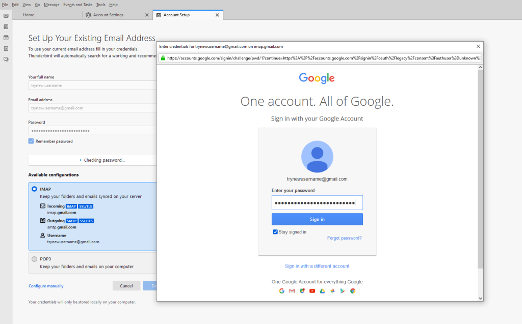Click the Gmail icon below sign-in
Viewport: 522px width, 324px height.
click(x=292, y=291)
